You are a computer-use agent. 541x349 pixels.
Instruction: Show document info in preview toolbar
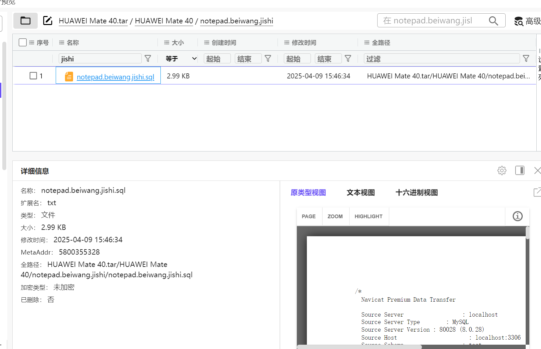(x=517, y=216)
